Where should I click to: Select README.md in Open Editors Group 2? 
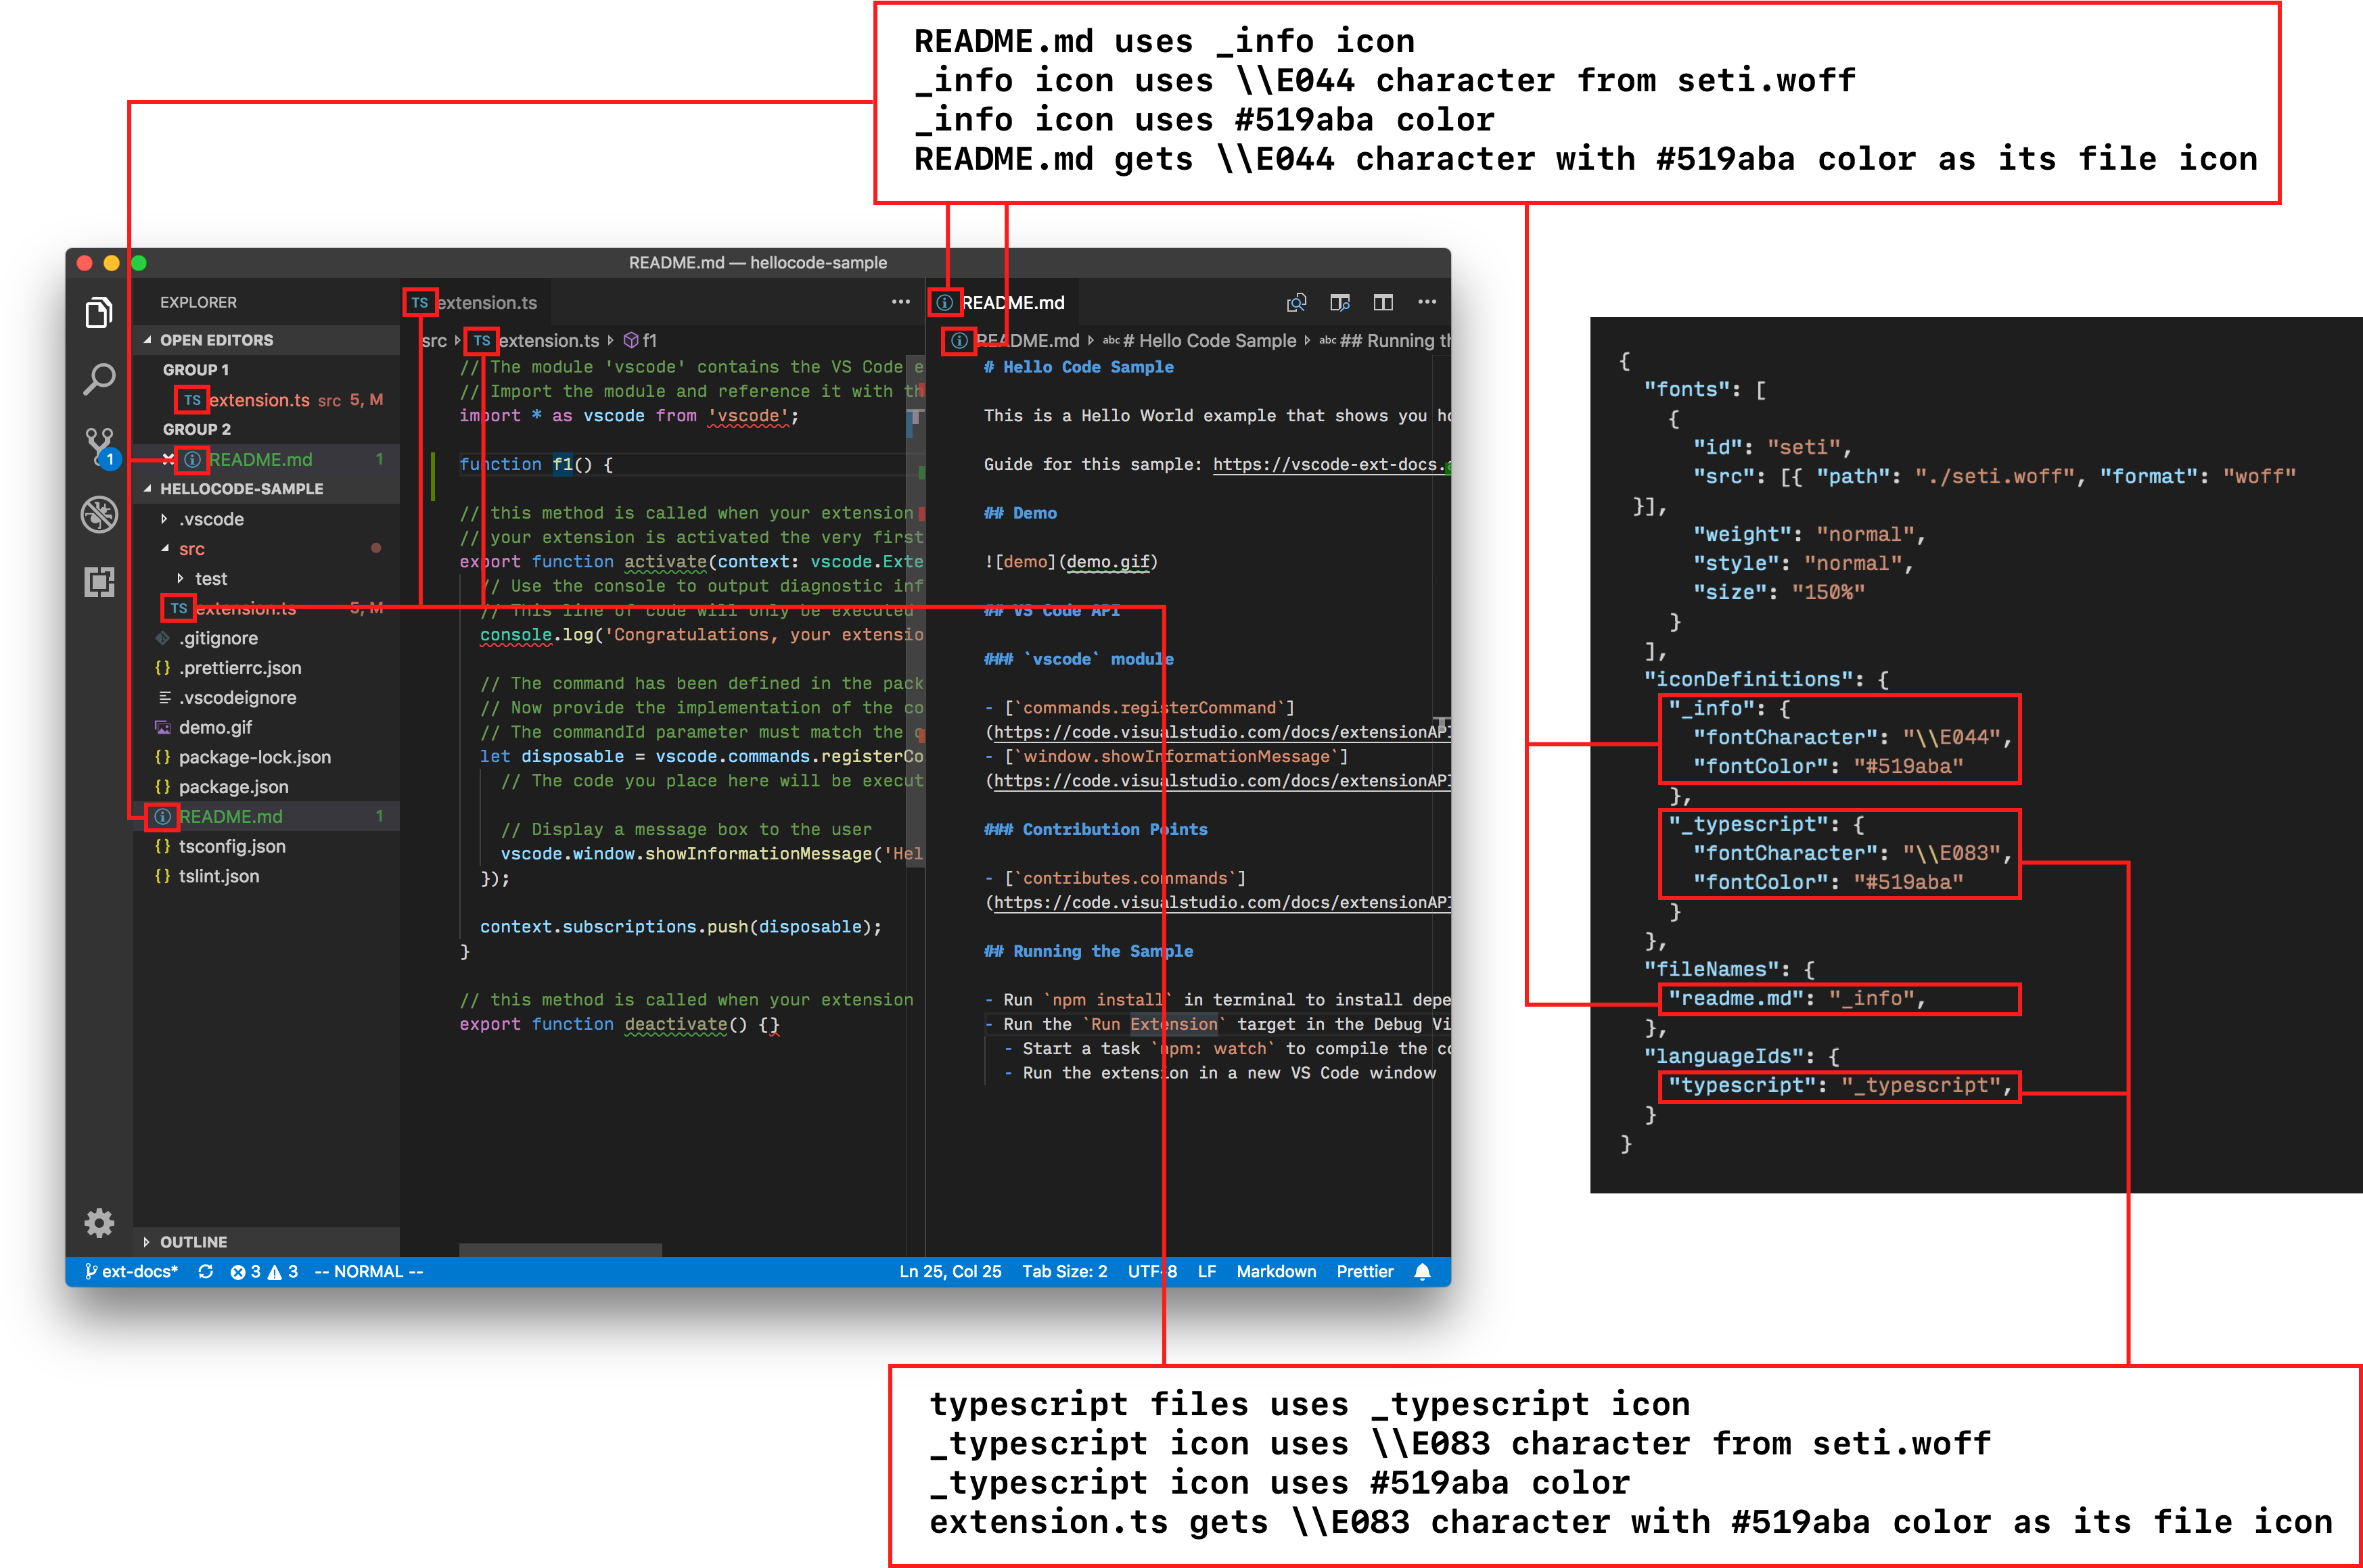point(266,459)
